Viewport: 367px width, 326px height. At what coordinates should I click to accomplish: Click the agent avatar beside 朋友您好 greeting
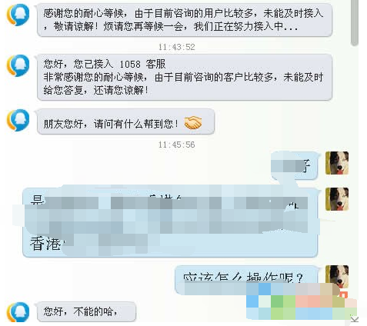[x=18, y=120]
